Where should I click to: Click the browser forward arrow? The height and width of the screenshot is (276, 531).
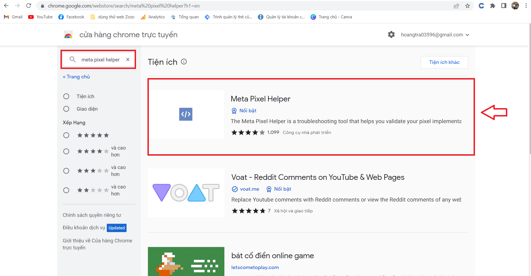[x=17, y=6]
